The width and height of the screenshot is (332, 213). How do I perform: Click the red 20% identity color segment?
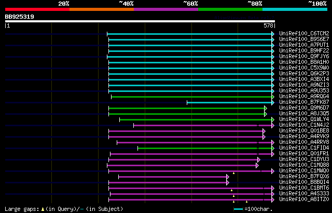[37, 9]
